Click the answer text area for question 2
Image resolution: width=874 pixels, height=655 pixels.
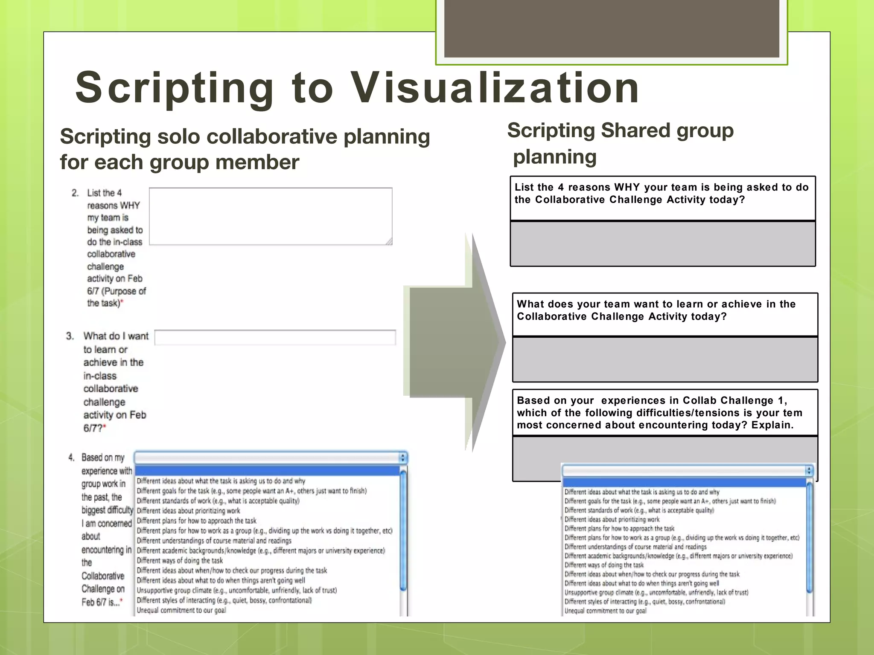click(271, 216)
